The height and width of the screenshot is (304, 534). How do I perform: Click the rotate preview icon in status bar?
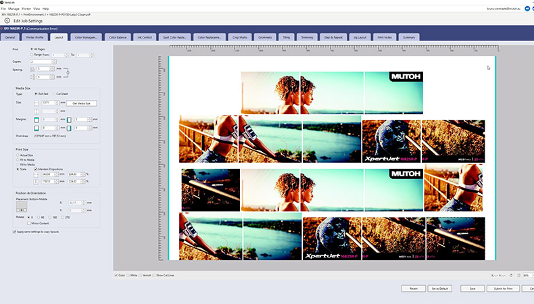pyautogui.click(x=511, y=275)
